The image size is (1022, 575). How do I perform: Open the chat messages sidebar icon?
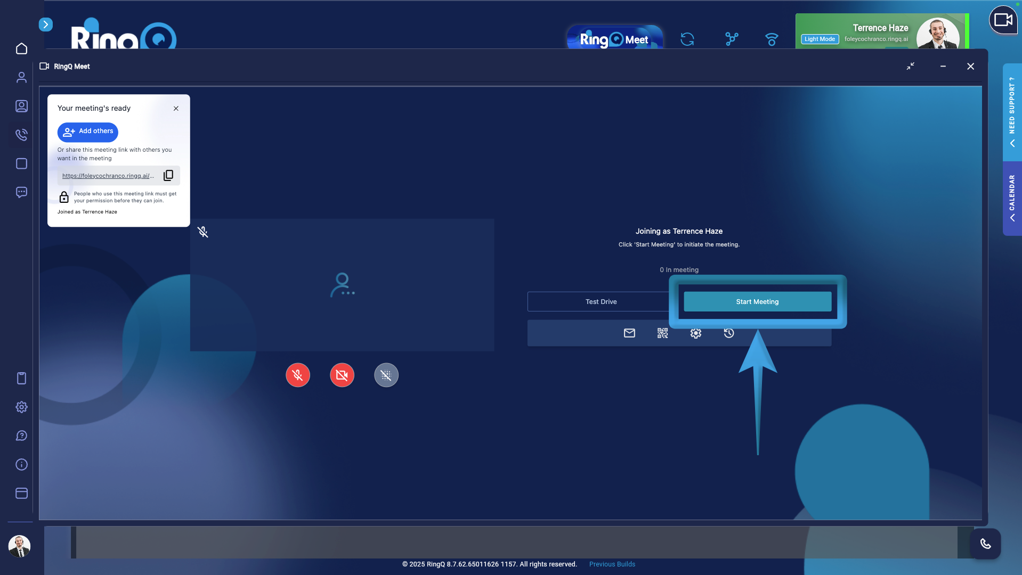coord(21,192)
